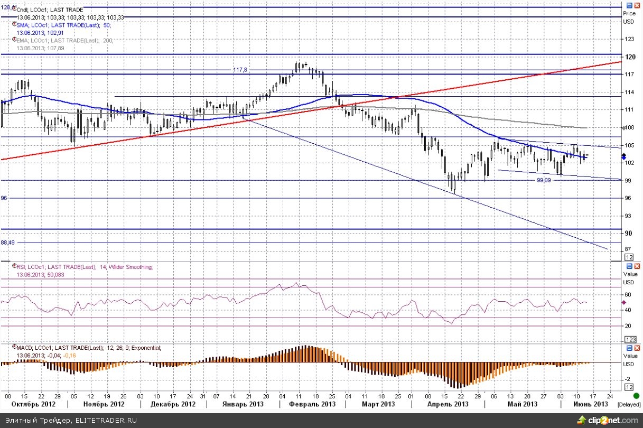The image size is (643, 428).
Task: Click the RSI indicator icon
Action: point(13,267)
